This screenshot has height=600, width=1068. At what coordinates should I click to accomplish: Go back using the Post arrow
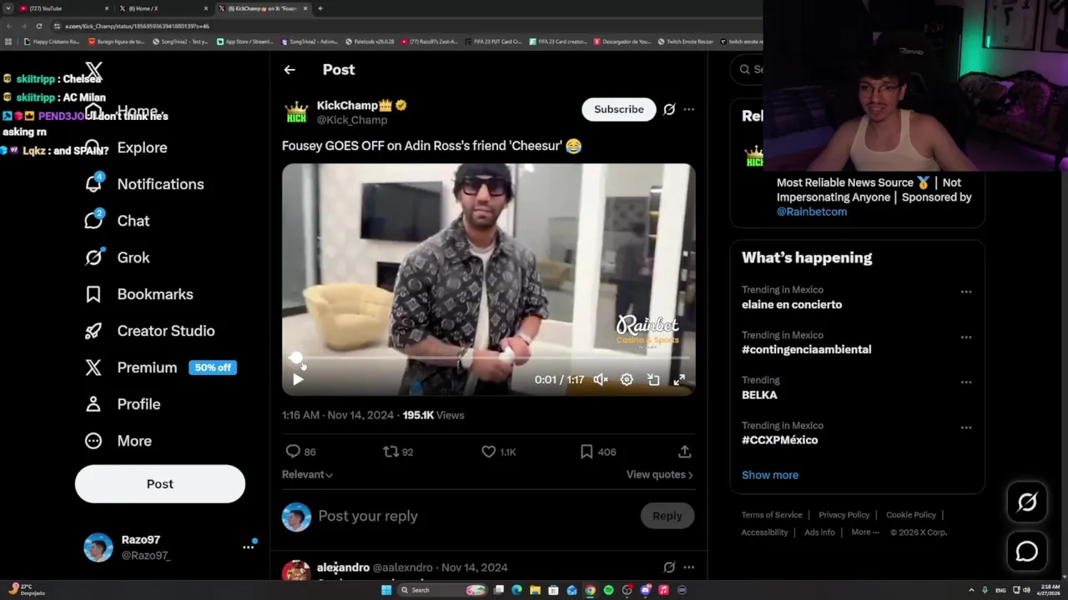(290, 70)
